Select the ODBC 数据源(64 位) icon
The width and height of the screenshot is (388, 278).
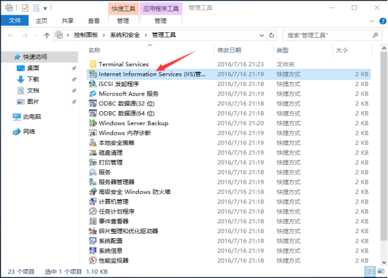[x=93, y=113]
